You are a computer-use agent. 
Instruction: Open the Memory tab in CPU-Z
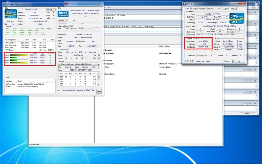point(211,9)
